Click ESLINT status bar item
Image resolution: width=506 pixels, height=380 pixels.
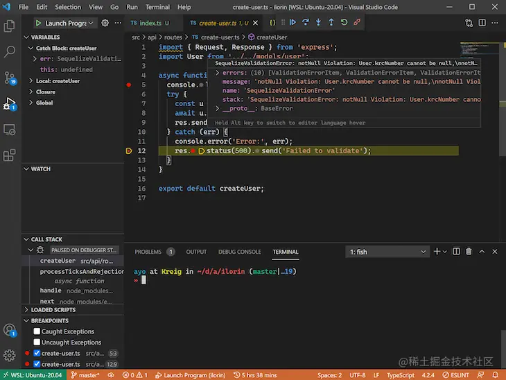(x=455, y=375)
